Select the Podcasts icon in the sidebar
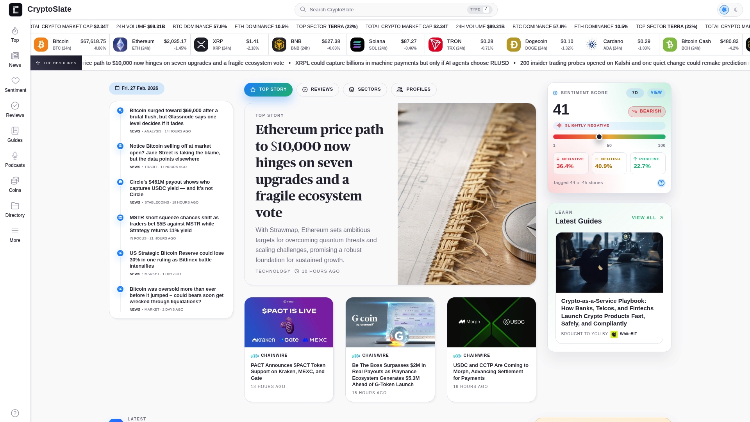 click(x=15, y=159)
